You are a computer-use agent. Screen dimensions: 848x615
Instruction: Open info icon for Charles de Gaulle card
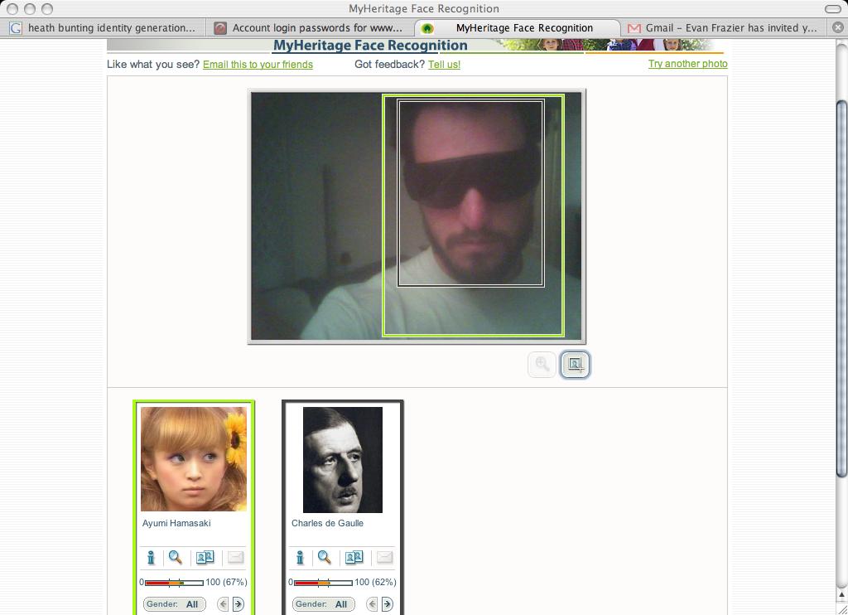[x=300, y=557]
